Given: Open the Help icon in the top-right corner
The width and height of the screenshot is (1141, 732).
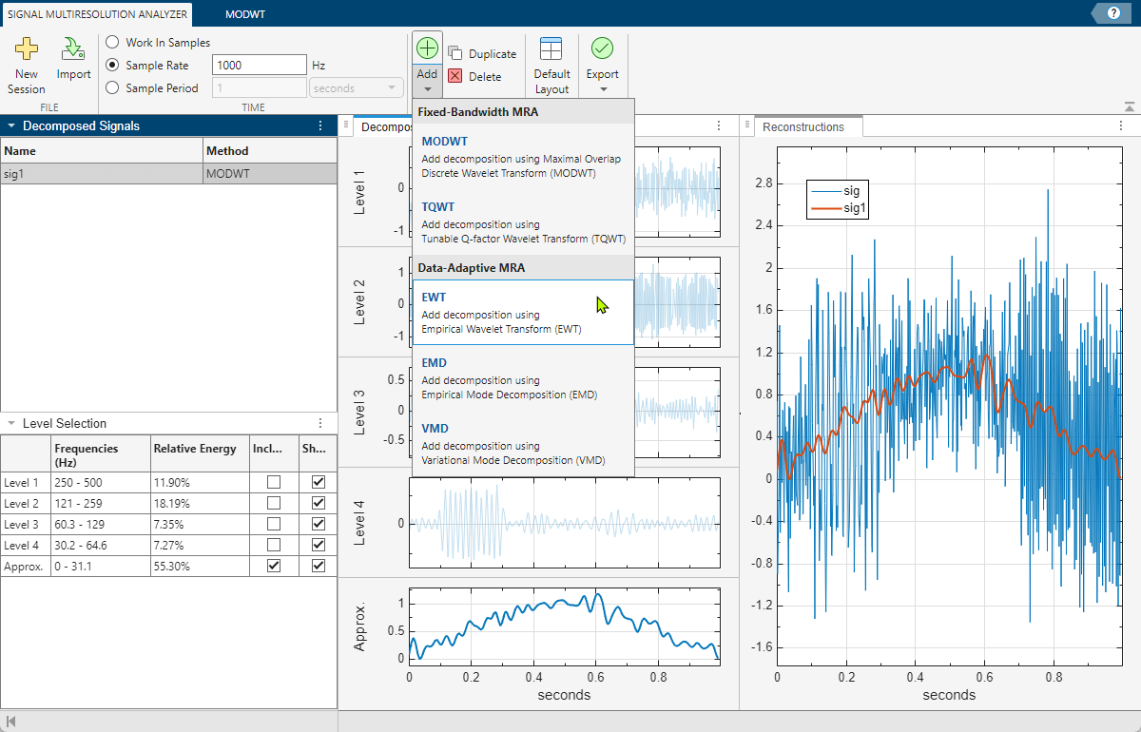Looking at the screenshot, I should tap(1113, 13).
